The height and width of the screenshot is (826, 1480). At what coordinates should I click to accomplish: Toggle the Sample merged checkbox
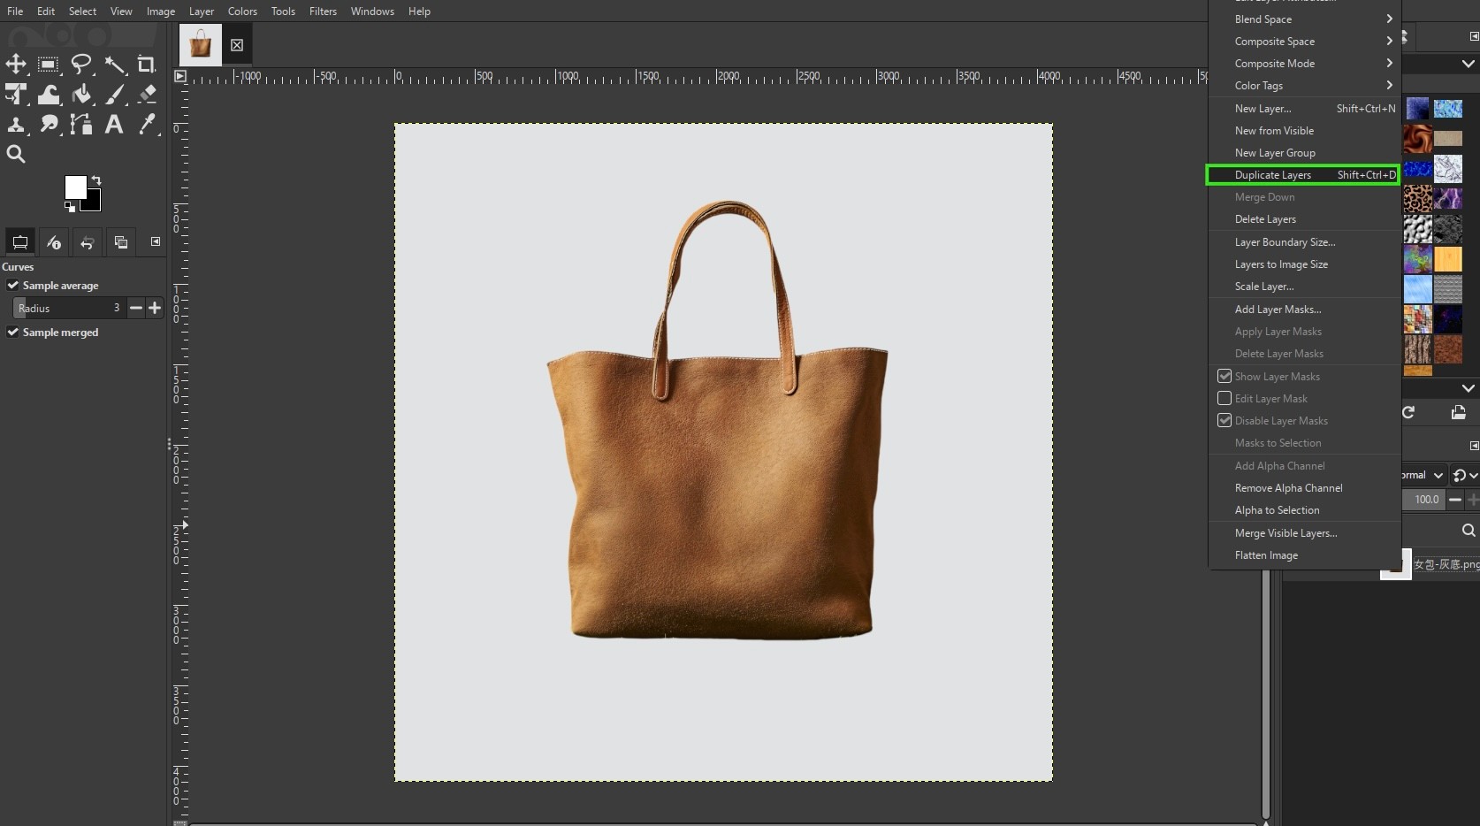(13, 333)
